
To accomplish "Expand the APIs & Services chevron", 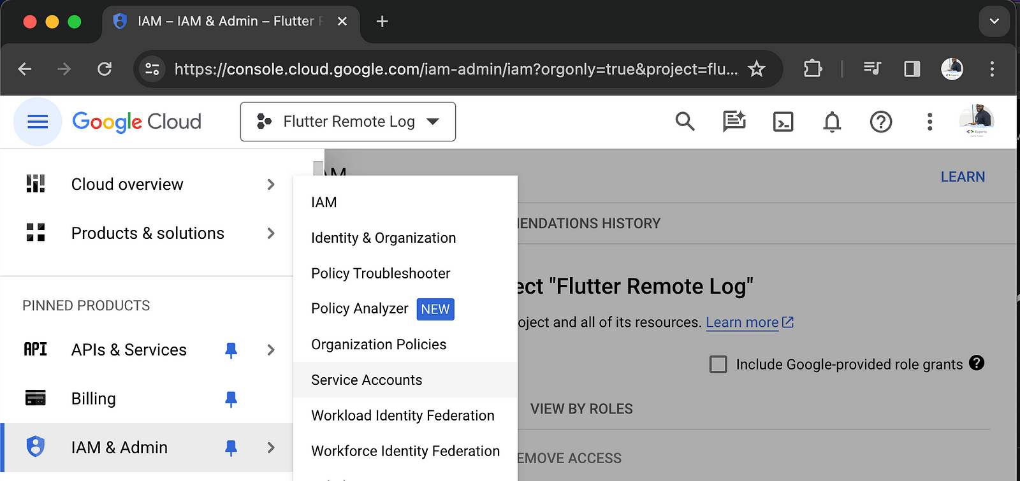I will [271, 350].
